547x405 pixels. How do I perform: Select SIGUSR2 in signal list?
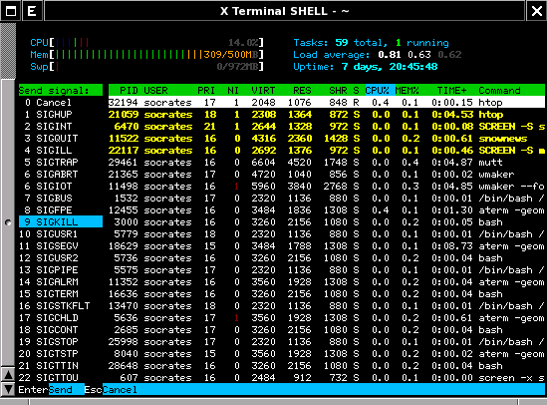click(61, 258)
